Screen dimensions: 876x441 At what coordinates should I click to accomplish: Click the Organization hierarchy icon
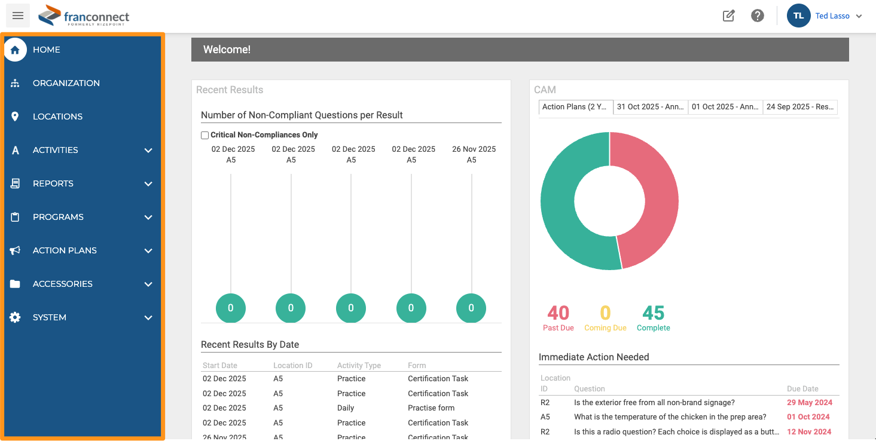[16, 83]
